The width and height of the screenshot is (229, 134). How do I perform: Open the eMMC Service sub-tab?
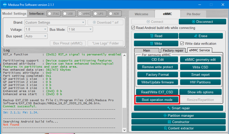[199, 50]
